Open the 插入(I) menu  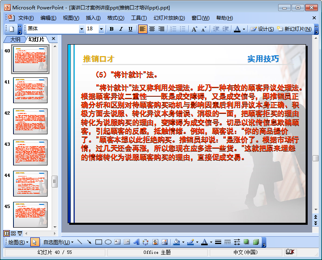[x=93, y=18]
